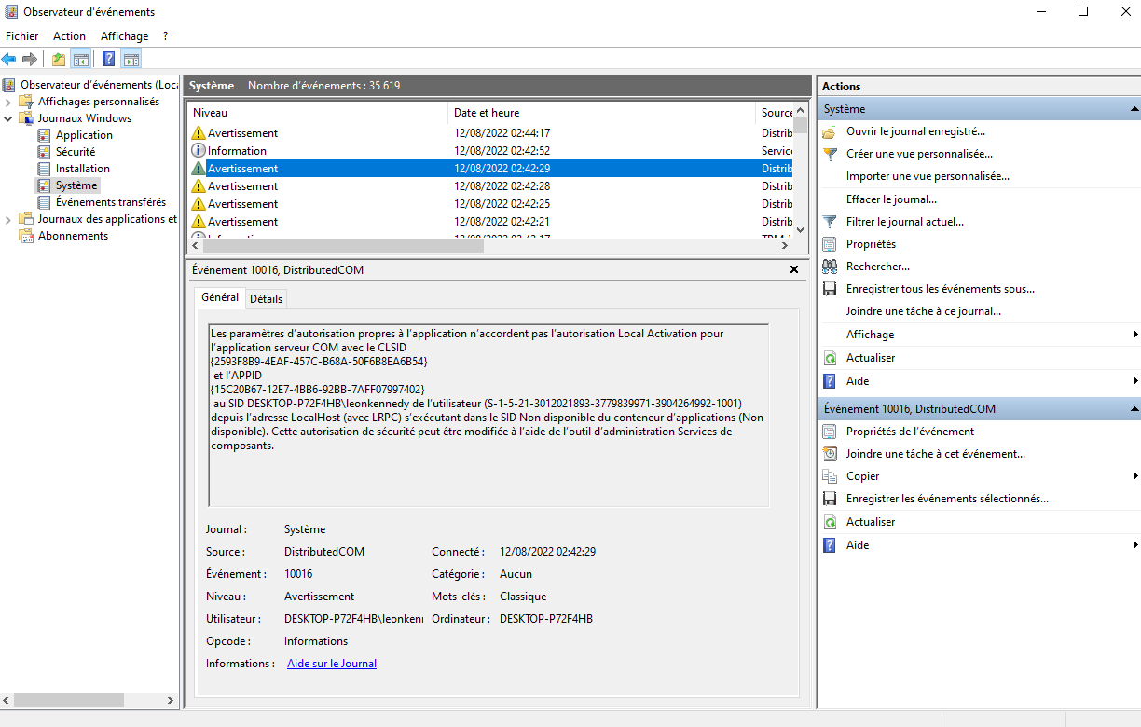Switch to the Détails tab
Viewport: 1141px width, 727px height.
tap(266, 299)
